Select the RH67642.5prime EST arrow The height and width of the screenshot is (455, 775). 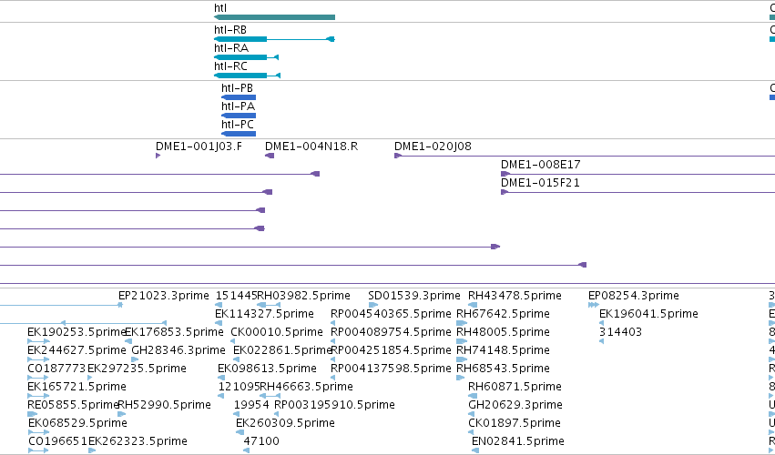point(462,323)
